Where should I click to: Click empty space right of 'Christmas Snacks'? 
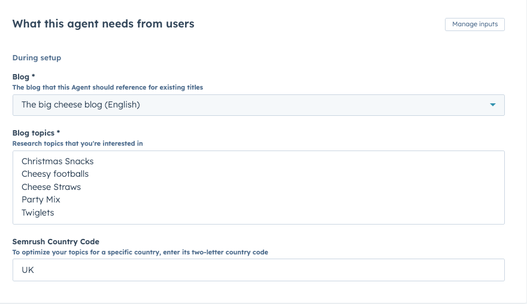point(299,161)
